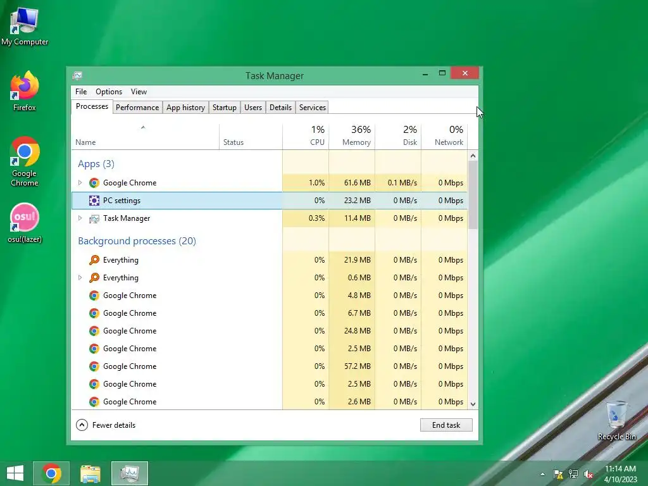Sort by the Status column header

click(251, 137)
